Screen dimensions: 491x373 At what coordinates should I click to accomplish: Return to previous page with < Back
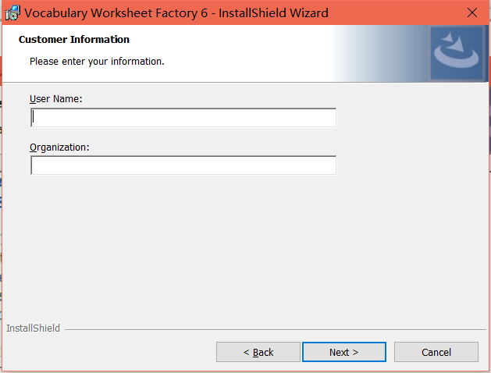click(258, 352)
